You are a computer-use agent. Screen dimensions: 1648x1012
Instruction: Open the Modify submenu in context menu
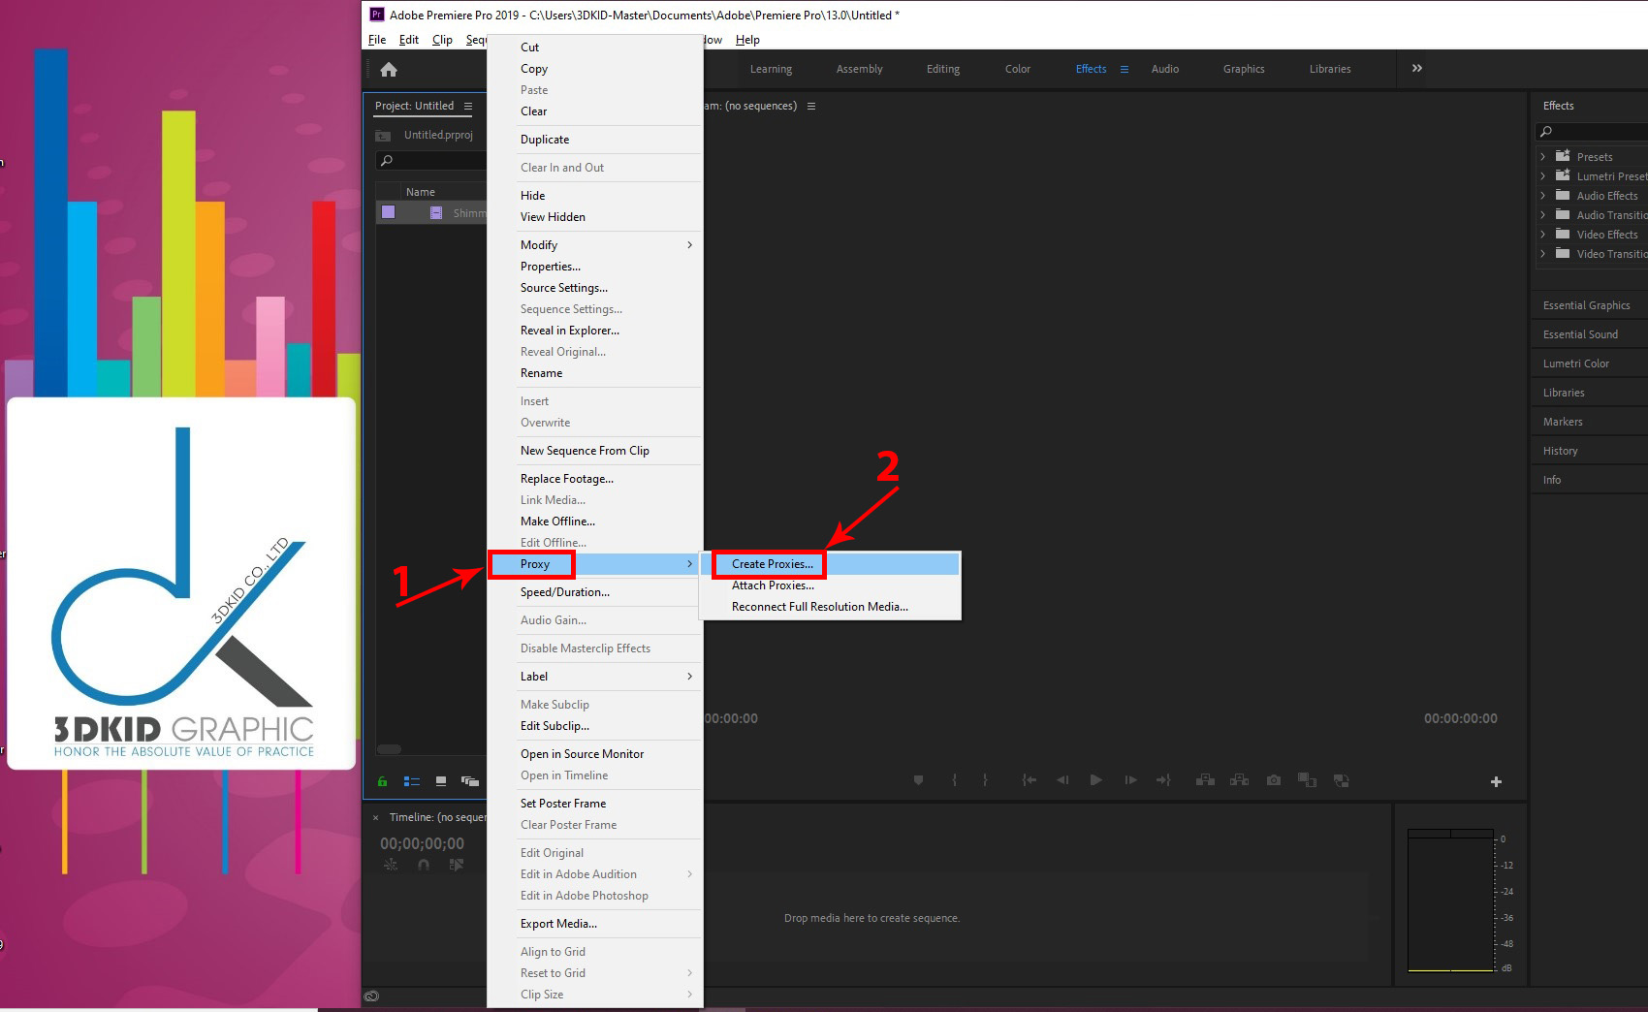click(594, 245)
